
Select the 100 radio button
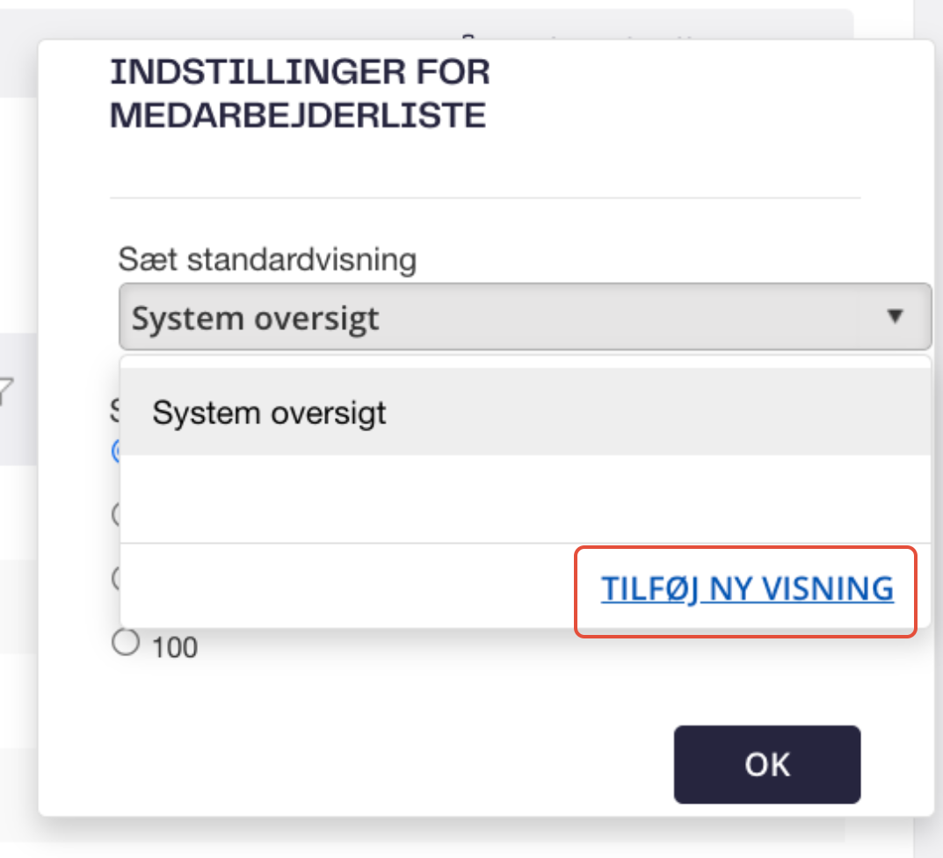point(126,642)
